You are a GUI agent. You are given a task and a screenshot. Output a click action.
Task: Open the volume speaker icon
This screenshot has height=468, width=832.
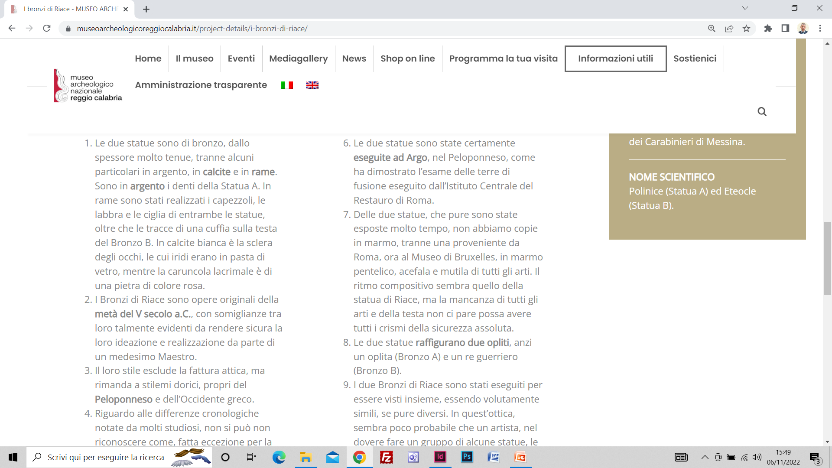coord(757,457)
